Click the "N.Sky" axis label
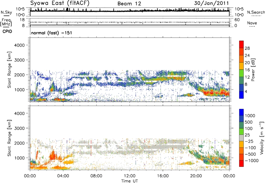This screenshot has width=265, height=183. pyautogui.click(x=6, y=12)
